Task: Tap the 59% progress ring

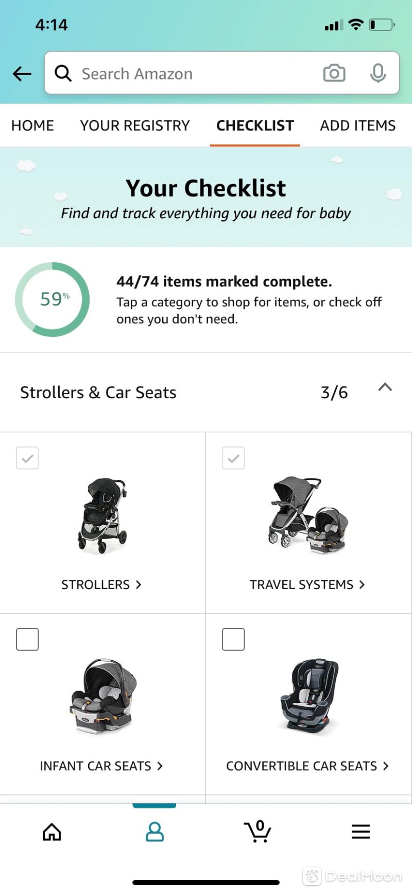Action: (x=53, y=299)
